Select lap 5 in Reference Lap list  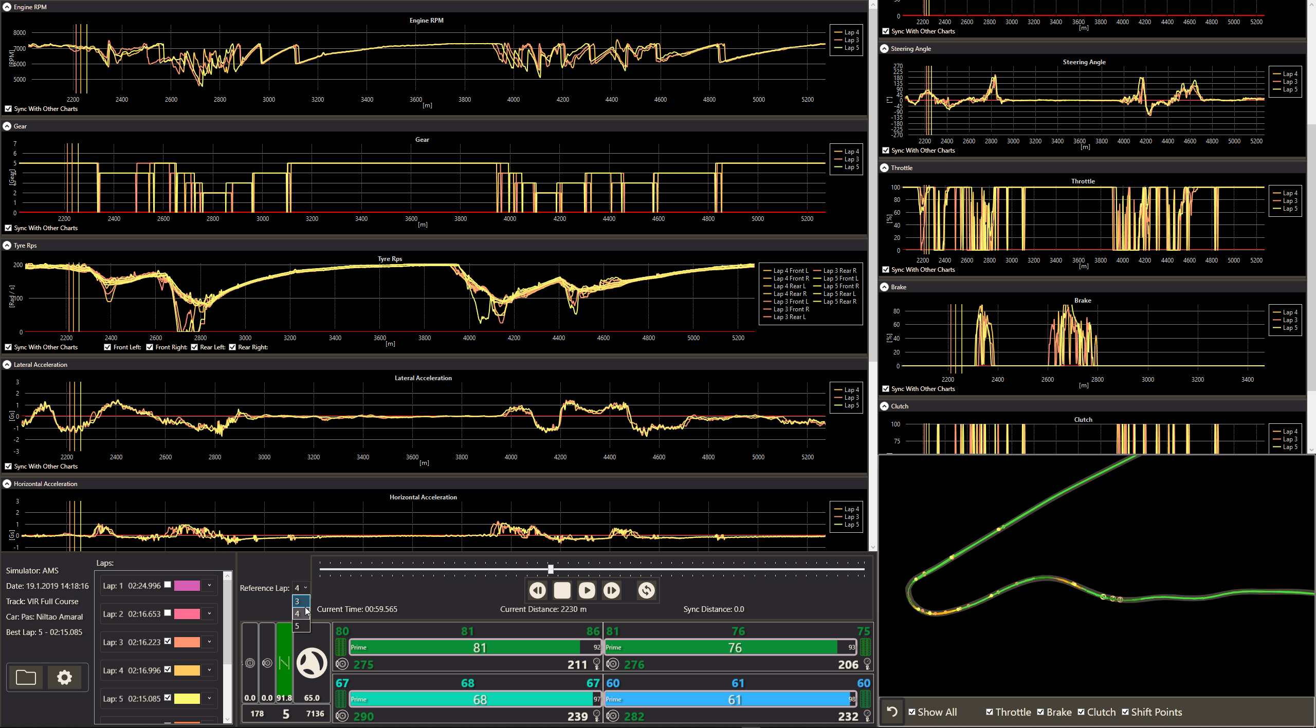(x=297, y=626)
